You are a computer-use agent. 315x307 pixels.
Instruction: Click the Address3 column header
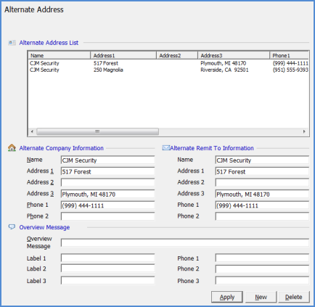(234, 55)
